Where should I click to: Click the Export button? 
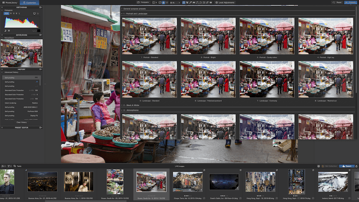point(347,166)
